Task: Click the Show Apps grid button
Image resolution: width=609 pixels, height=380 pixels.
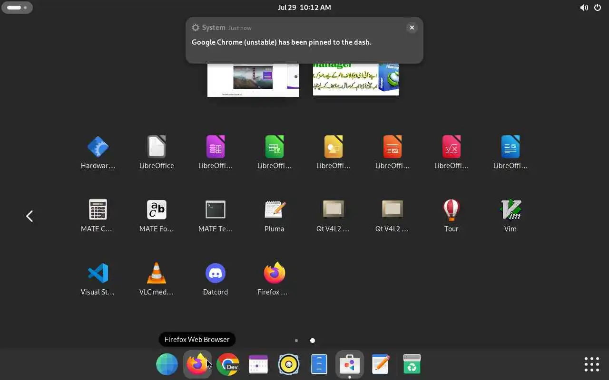Action: [592, 364]
